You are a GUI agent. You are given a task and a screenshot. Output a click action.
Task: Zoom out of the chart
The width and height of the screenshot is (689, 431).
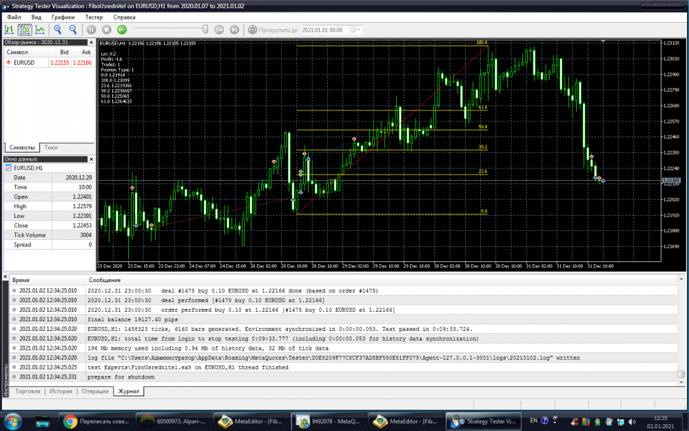click(x=73, y=30)
